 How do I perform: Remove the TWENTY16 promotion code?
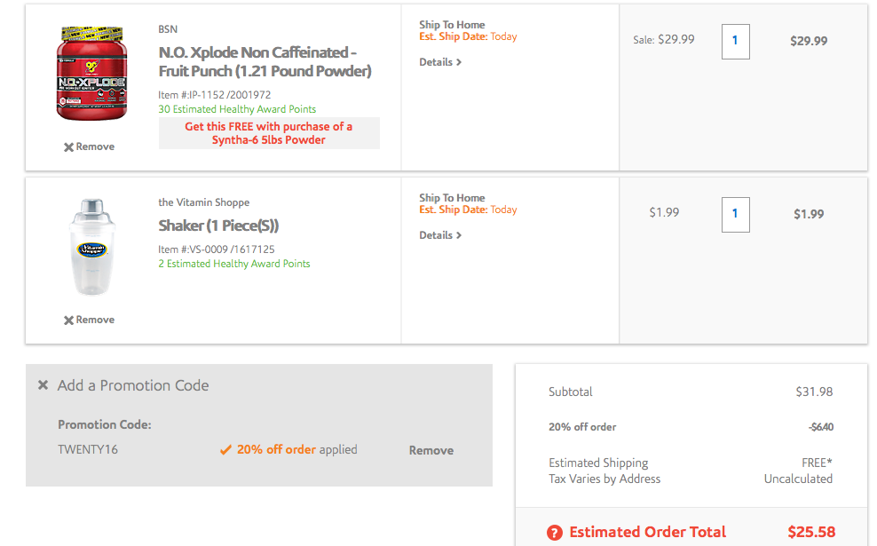[x=431, y=450]
